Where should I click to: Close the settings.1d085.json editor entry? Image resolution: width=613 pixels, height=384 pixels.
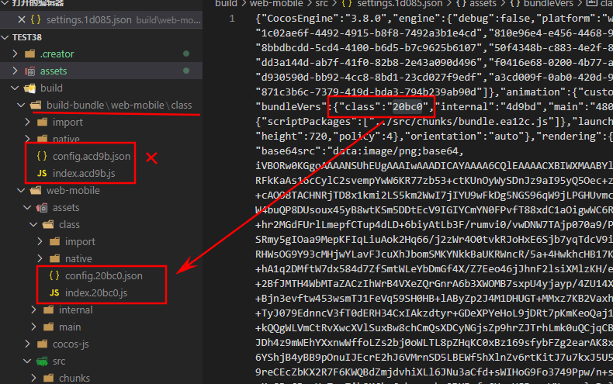click(x=22, y=19)
